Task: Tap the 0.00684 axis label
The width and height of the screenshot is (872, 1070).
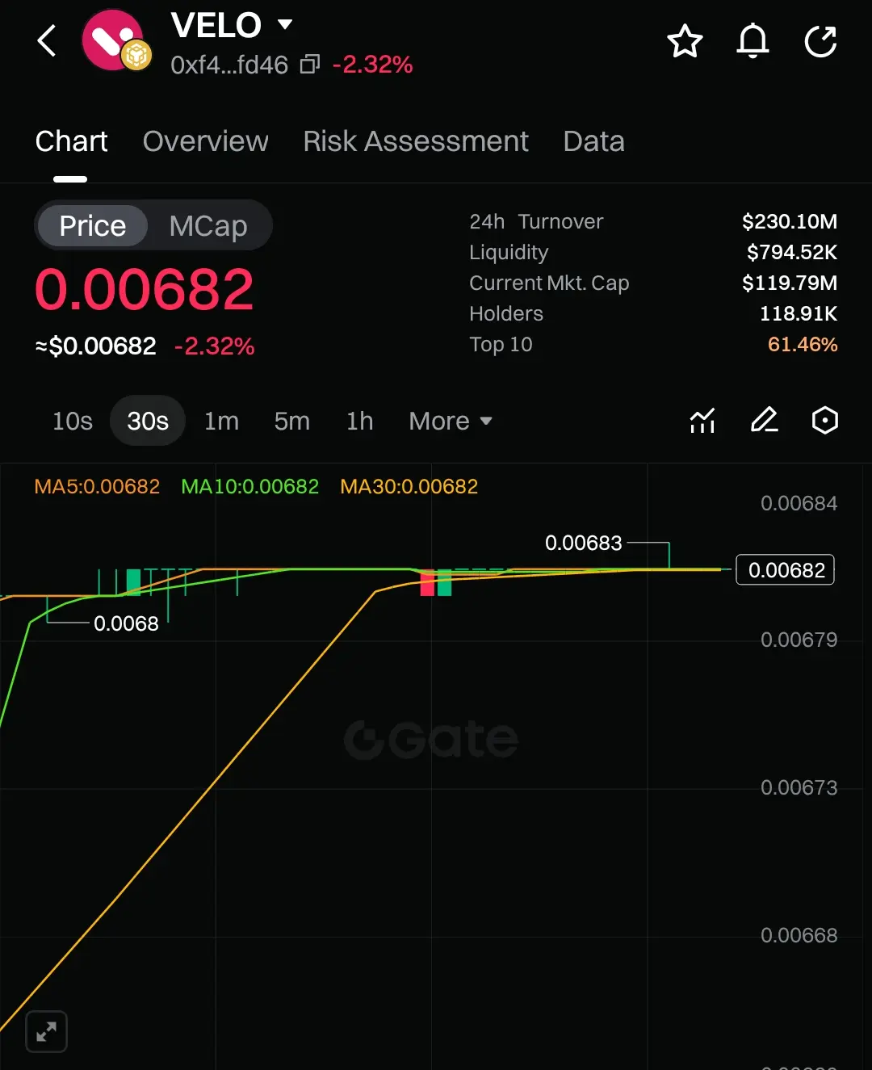Action: (x=799, y=503)
